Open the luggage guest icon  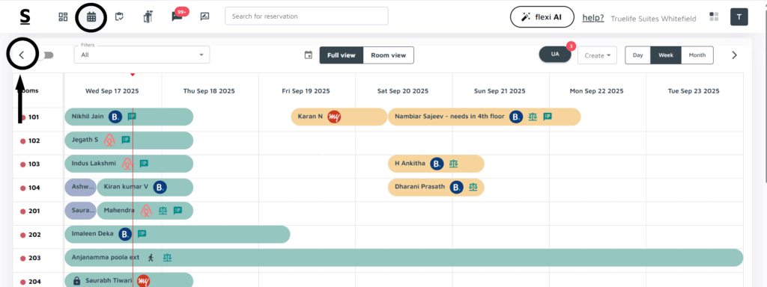tap(148, 16)
